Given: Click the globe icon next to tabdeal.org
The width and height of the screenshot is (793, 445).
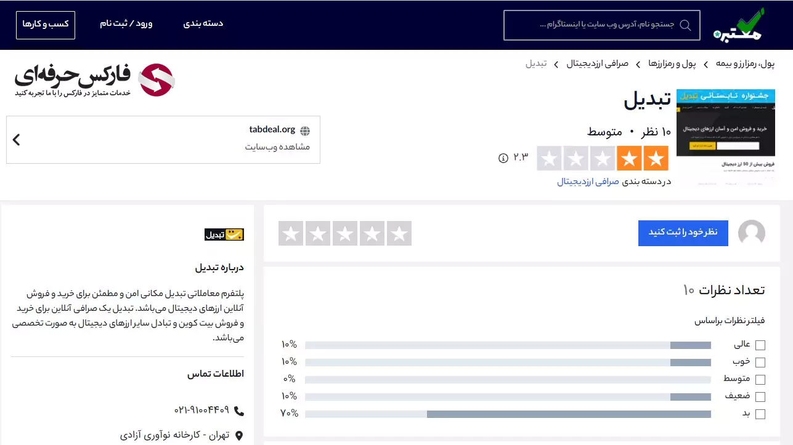Looking at the screenshot, I should pos(305,130).
